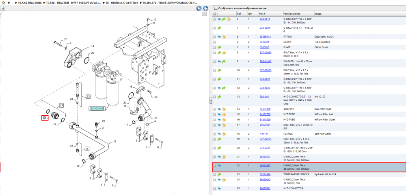This screenshot has height=195, width=406.
Task: Select highlighted callout 22 in the diagram
Action: [x=45, y=118]
